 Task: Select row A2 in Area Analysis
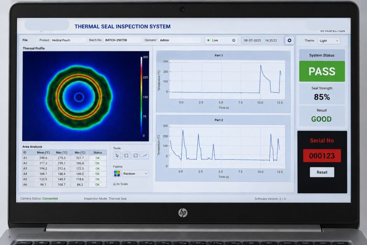(x=65, y=163)
